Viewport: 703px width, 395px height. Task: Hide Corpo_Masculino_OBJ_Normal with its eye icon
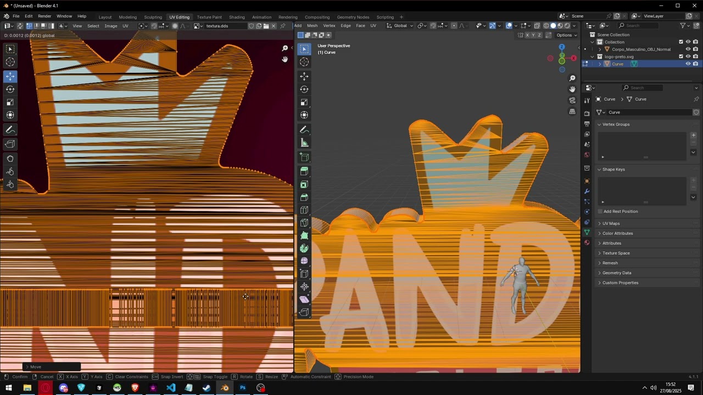click(x=688, y=49)
